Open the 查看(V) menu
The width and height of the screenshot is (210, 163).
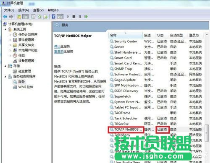click(x=38, y=10)
